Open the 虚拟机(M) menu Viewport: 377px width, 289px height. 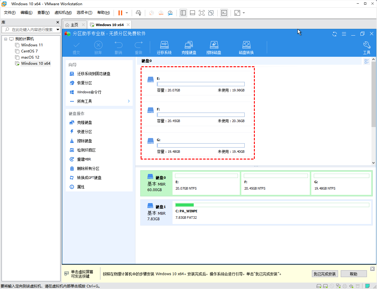[63, 13]
